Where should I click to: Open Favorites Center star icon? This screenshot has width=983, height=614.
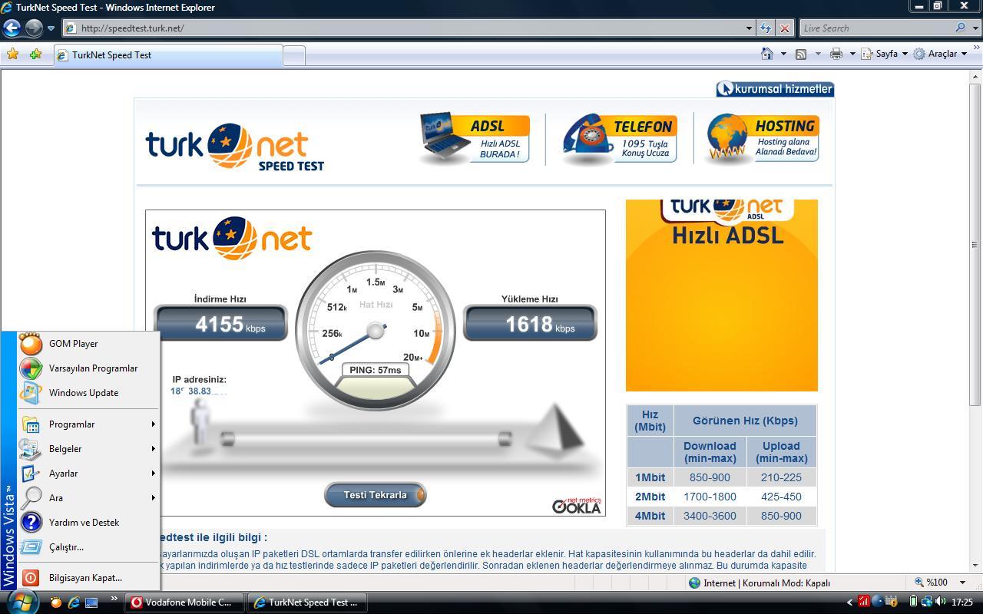click(x=12, y=54)
